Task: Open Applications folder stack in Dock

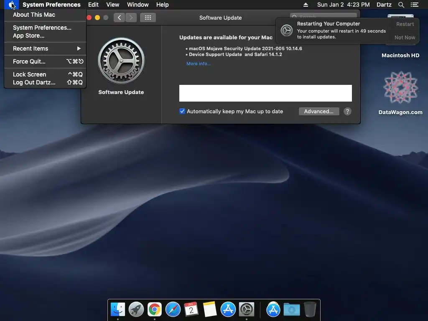Action: 273,310
